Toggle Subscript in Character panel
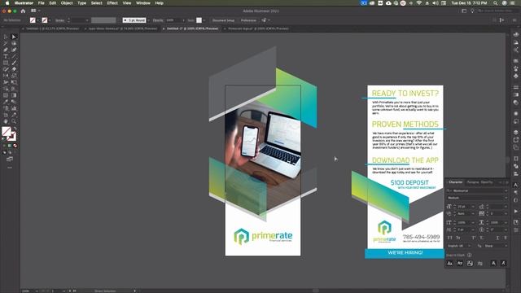Screen dimensions: 521x293 click(482, 238)
